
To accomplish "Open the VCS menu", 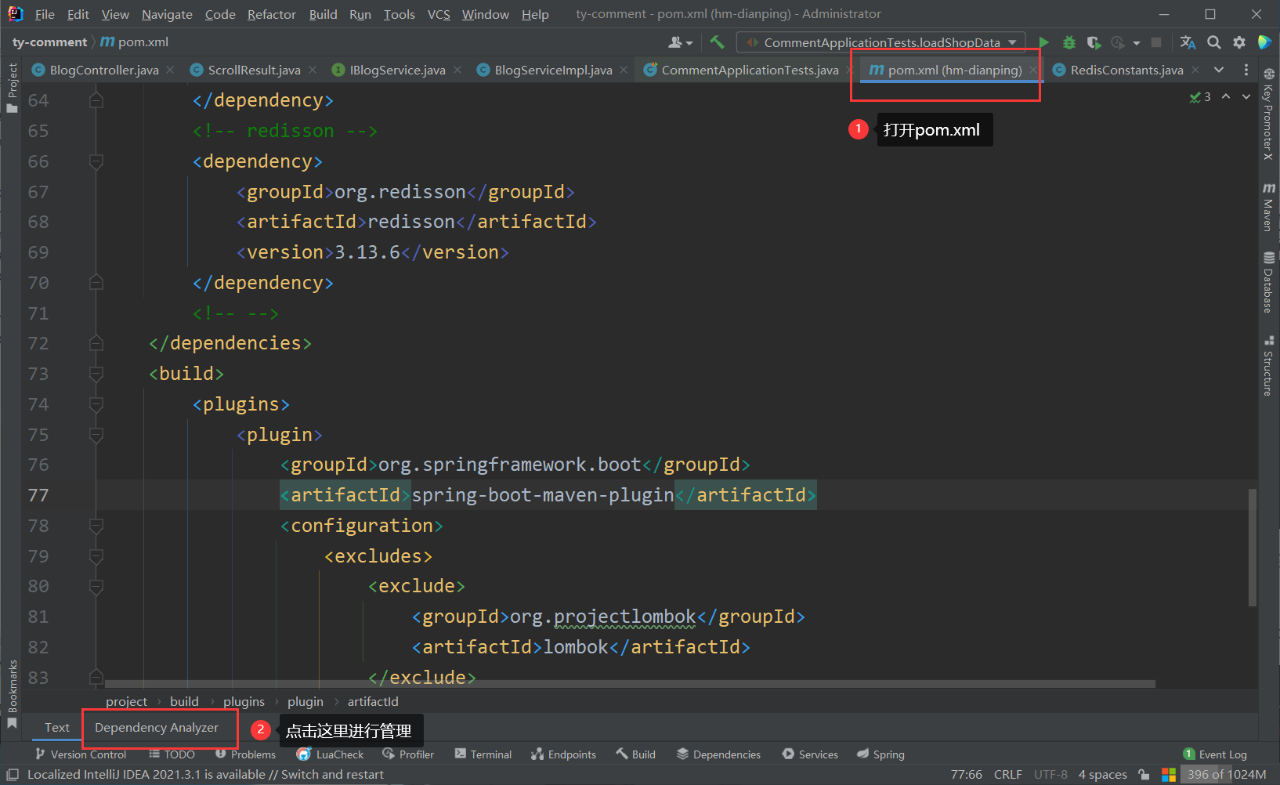I will [x=439, y=14].
